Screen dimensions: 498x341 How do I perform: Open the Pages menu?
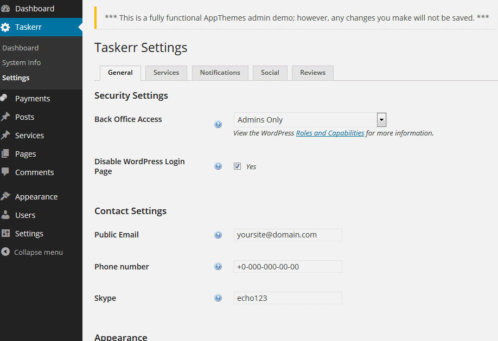(x=41, y=153)
